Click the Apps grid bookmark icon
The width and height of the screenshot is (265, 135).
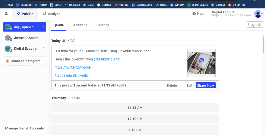(4, 5)
